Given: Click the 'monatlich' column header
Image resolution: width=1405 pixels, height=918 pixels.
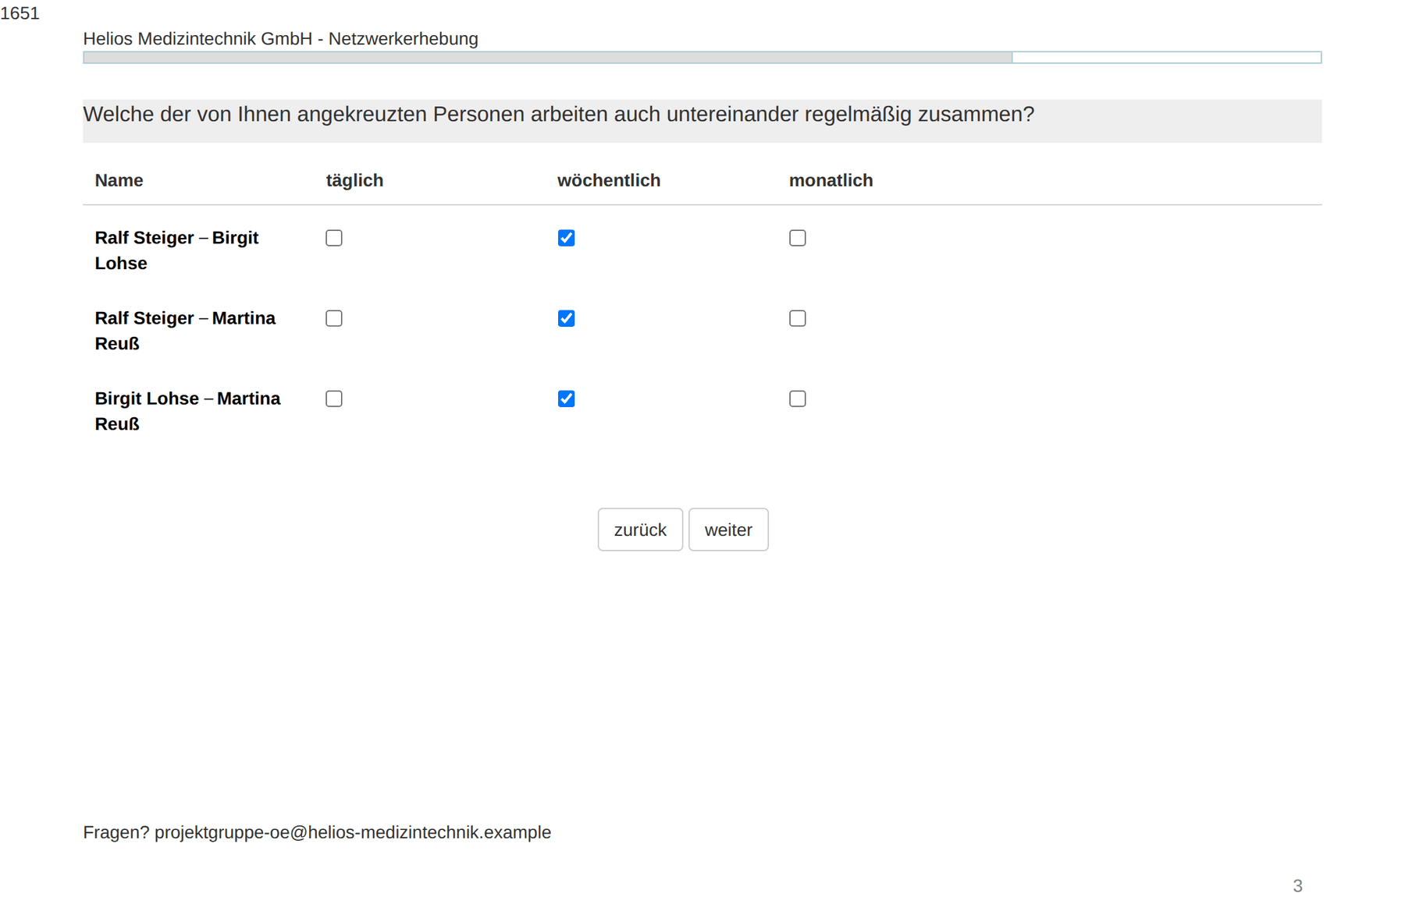Looking at the screenshot, I should coord(831,180).
